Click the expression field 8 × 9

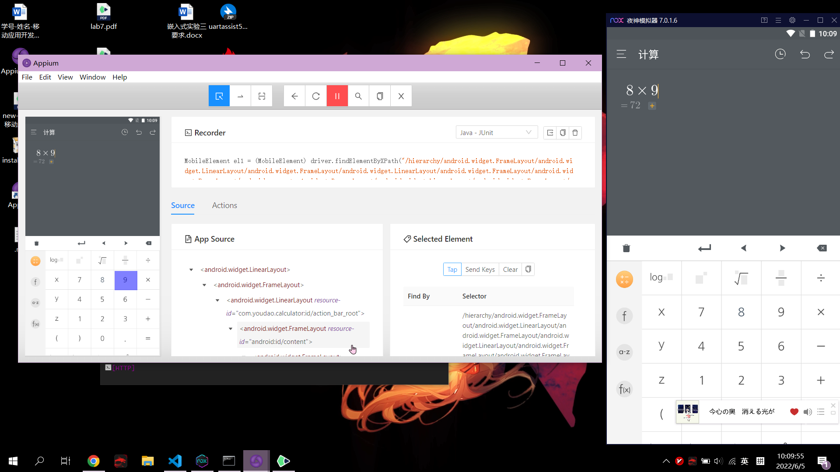642,90
